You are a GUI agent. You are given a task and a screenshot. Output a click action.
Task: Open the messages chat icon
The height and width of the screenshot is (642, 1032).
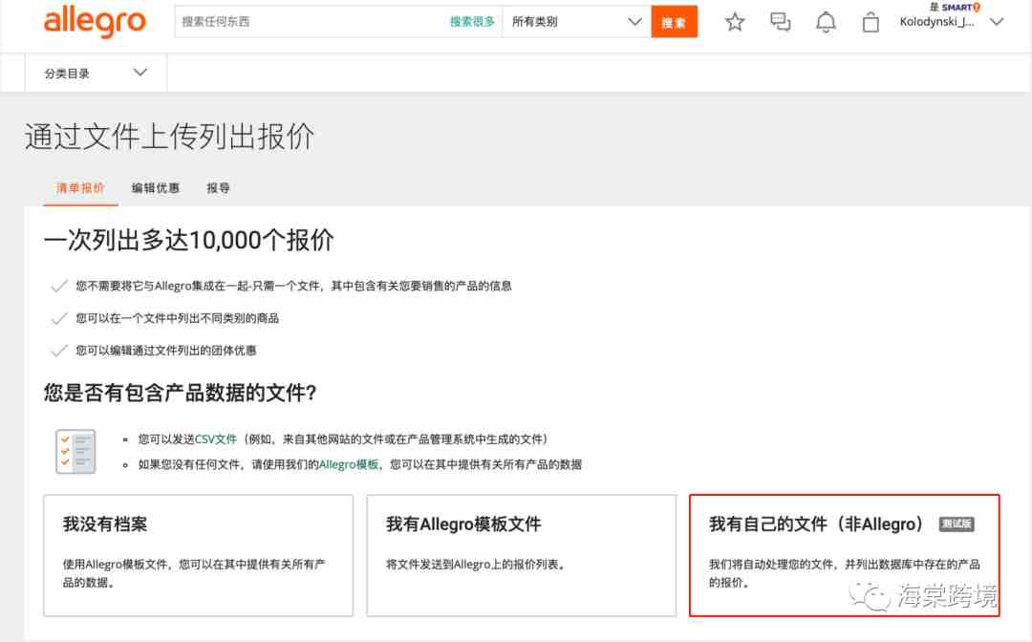(780, 22)
